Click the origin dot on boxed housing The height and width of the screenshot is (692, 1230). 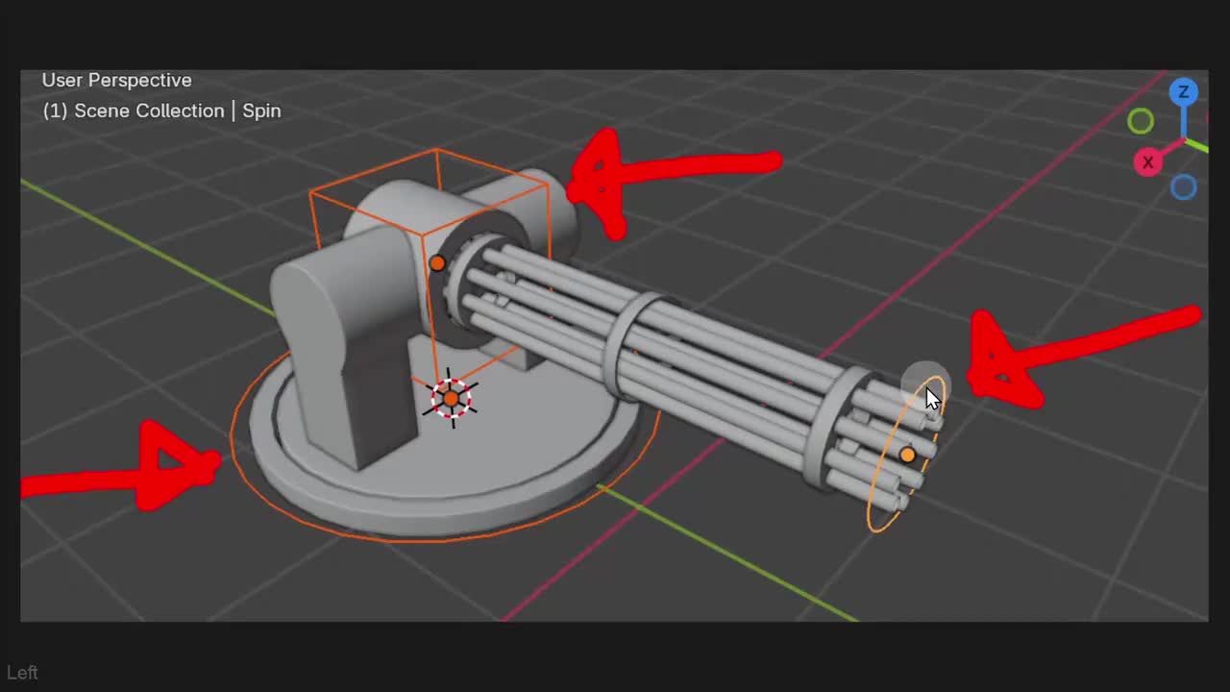(437, 262)
